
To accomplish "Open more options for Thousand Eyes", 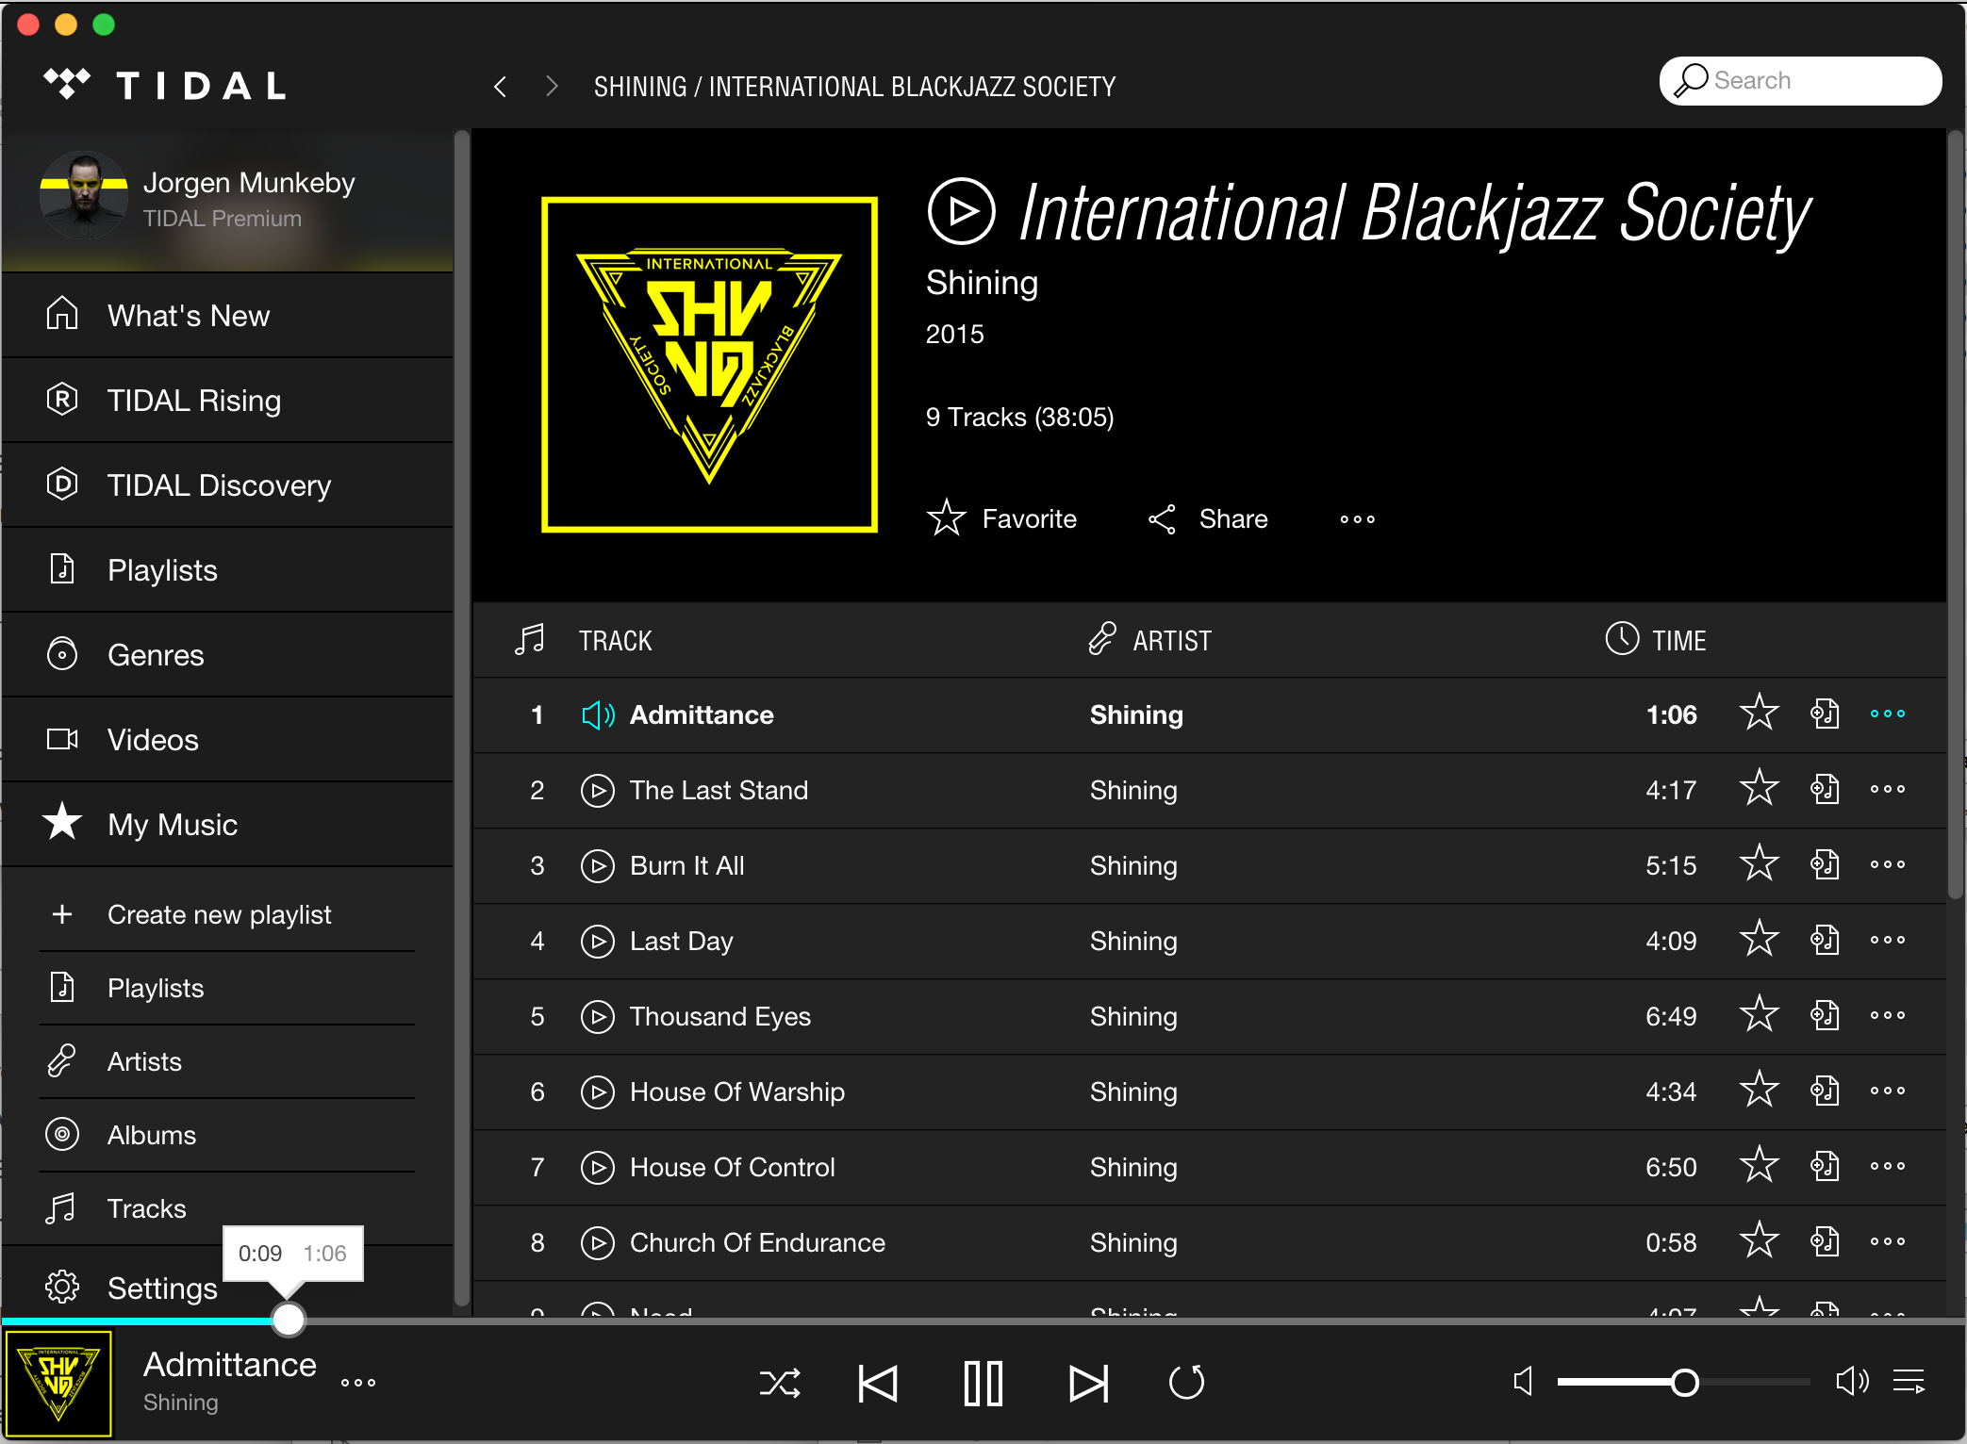I will click(x=1888, y=1015).
